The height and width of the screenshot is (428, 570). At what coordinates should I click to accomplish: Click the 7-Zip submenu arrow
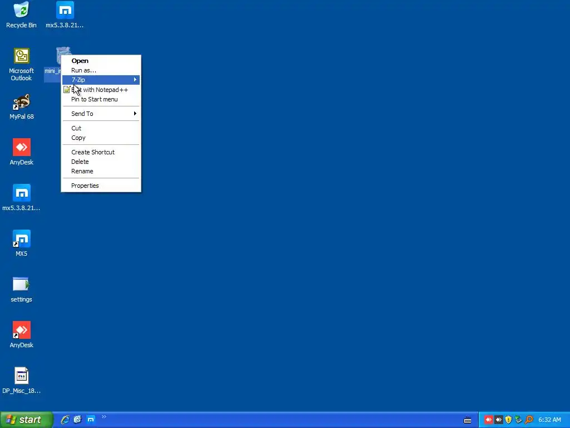pos(135,80)
